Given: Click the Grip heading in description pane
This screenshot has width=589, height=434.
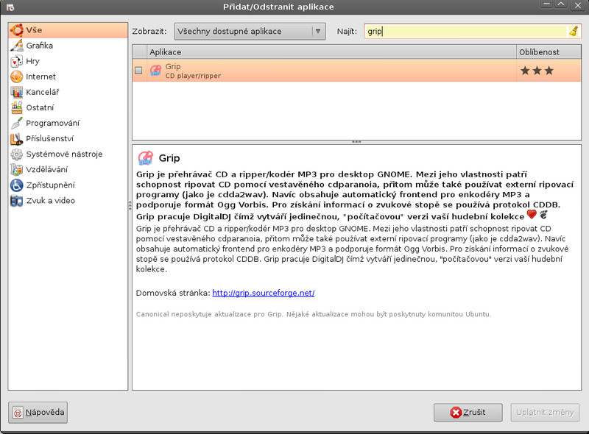Looking at the screenshot, I should point(169,158).
